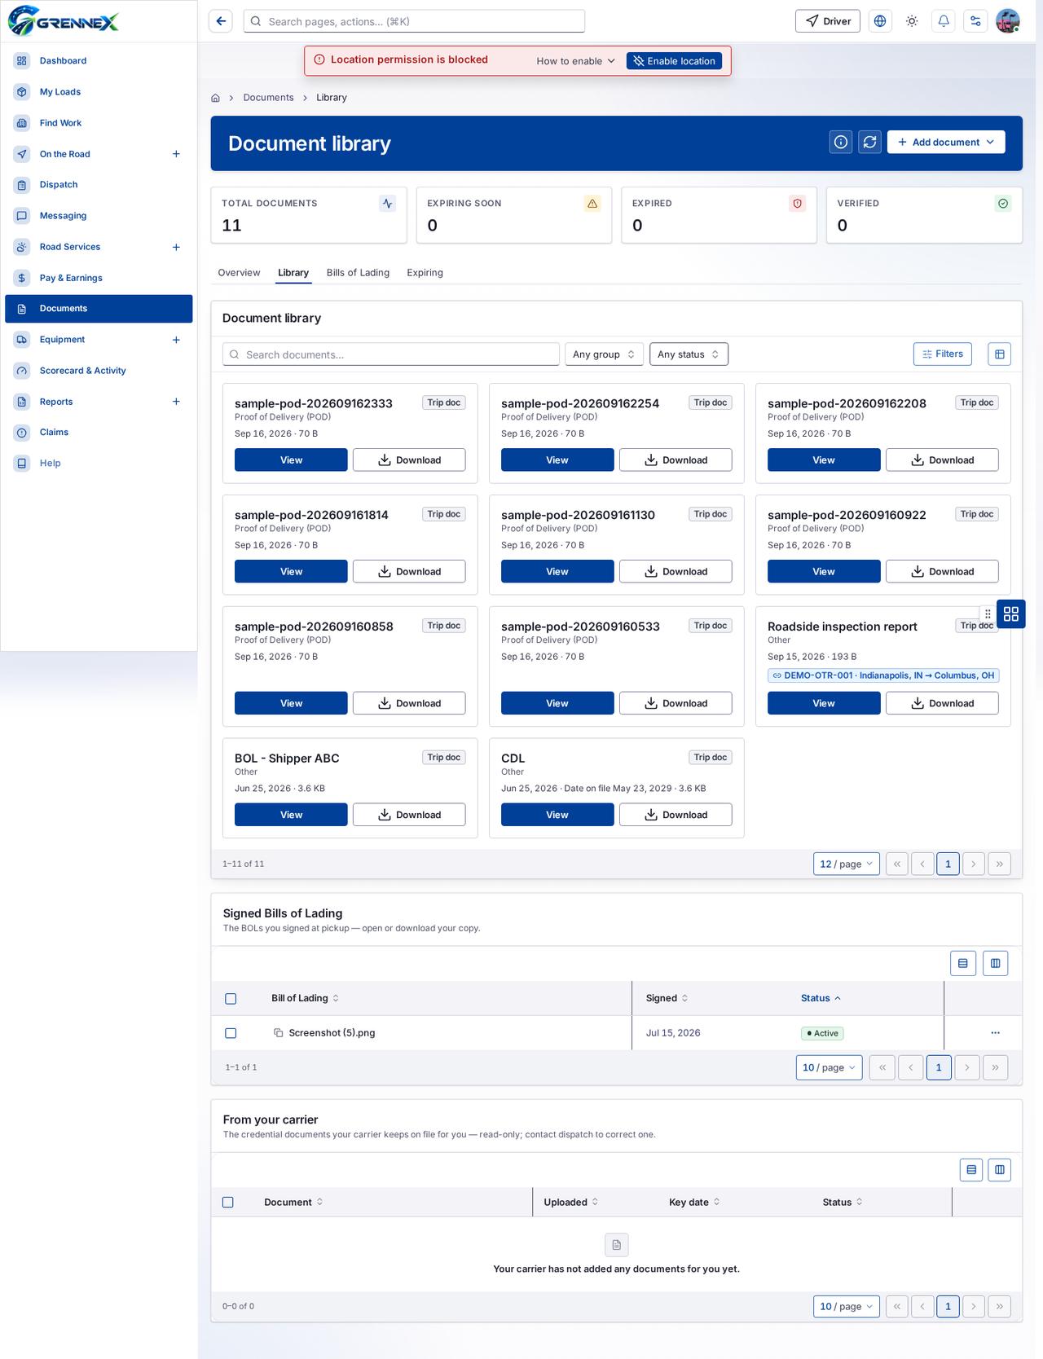This screenshot has height=1359, width=1043.
Task: Open Messaging in the sidebar
Action: point(99,216)
